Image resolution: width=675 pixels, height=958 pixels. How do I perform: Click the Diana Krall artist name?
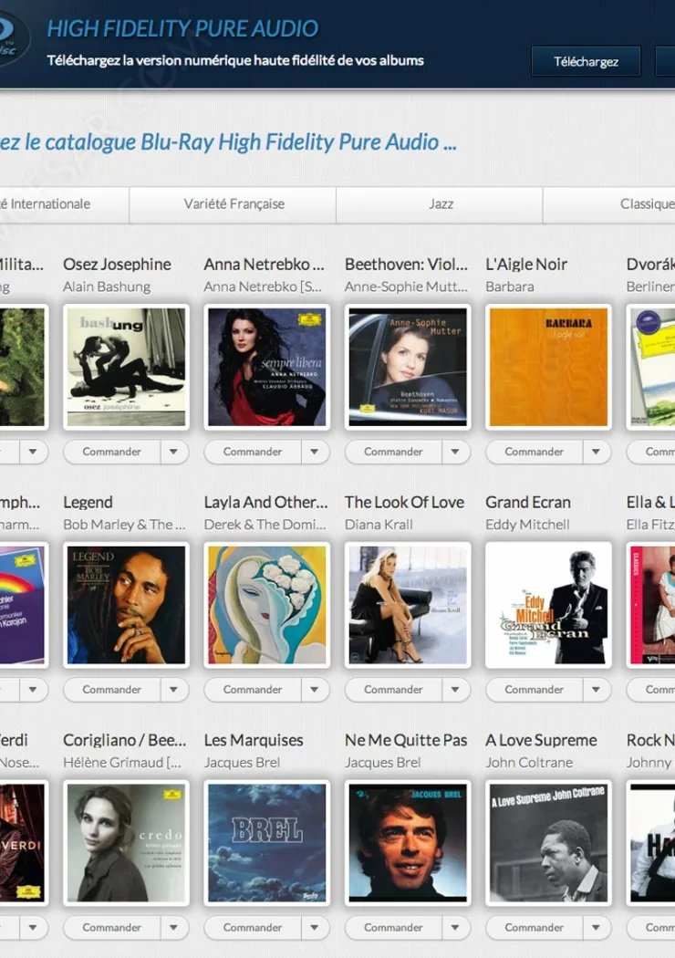(379, 525)
